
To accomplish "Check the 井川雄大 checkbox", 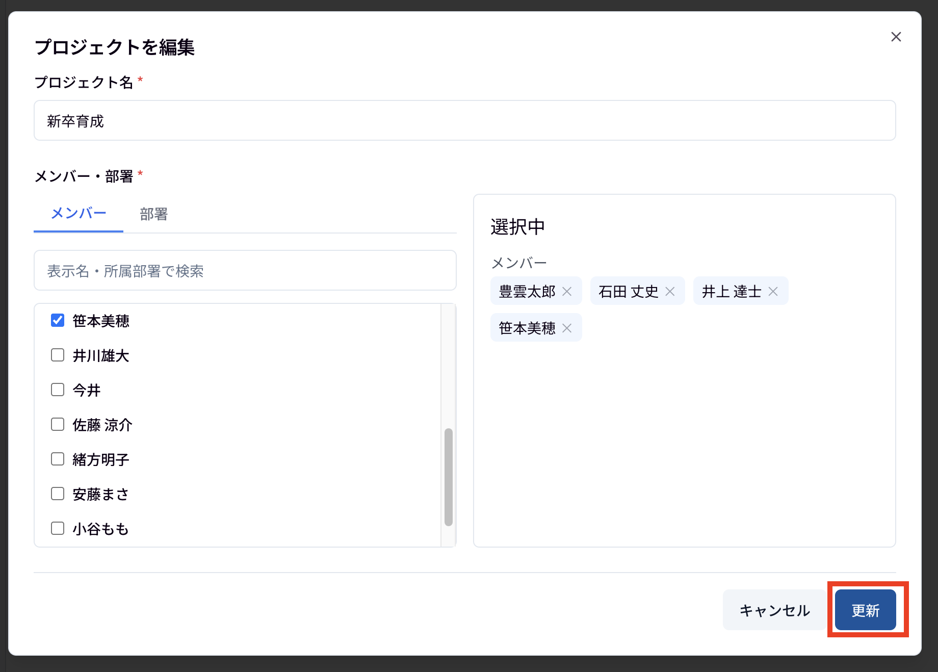I will coord(57,355).
